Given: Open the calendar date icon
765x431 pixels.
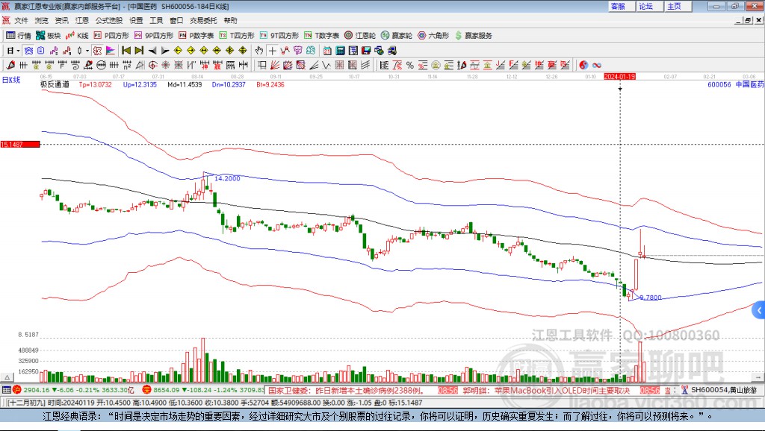Looking at the screenshot, I should (x=327, y=51).
